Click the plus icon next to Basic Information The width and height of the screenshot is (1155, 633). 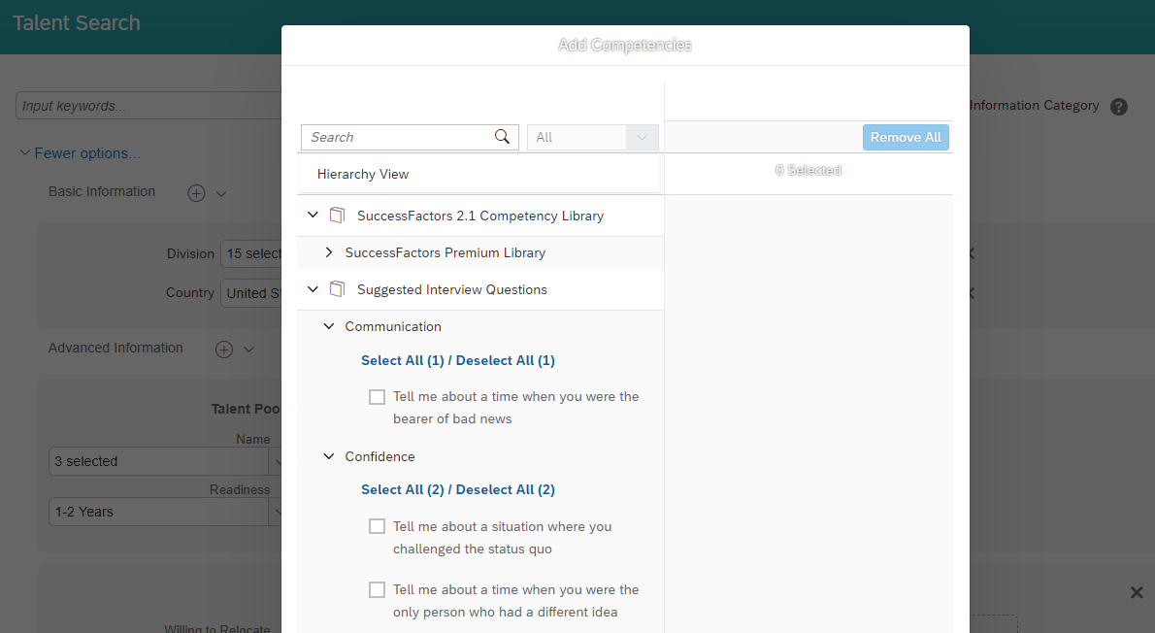pos(196,193)
